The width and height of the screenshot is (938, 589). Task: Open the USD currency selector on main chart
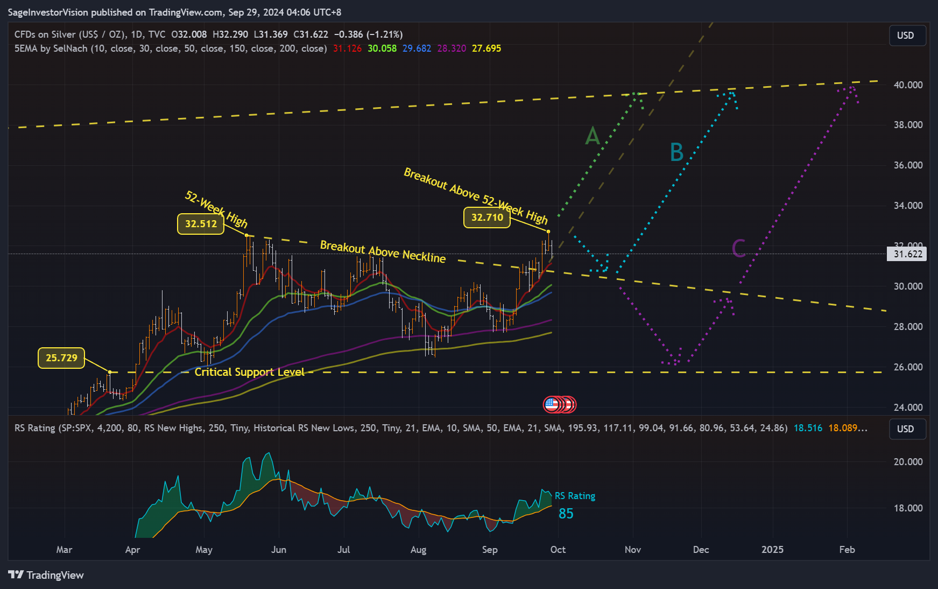[907, 36]
